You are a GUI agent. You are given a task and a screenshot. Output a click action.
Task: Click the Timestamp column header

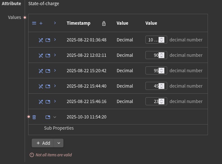coord(78,23)
